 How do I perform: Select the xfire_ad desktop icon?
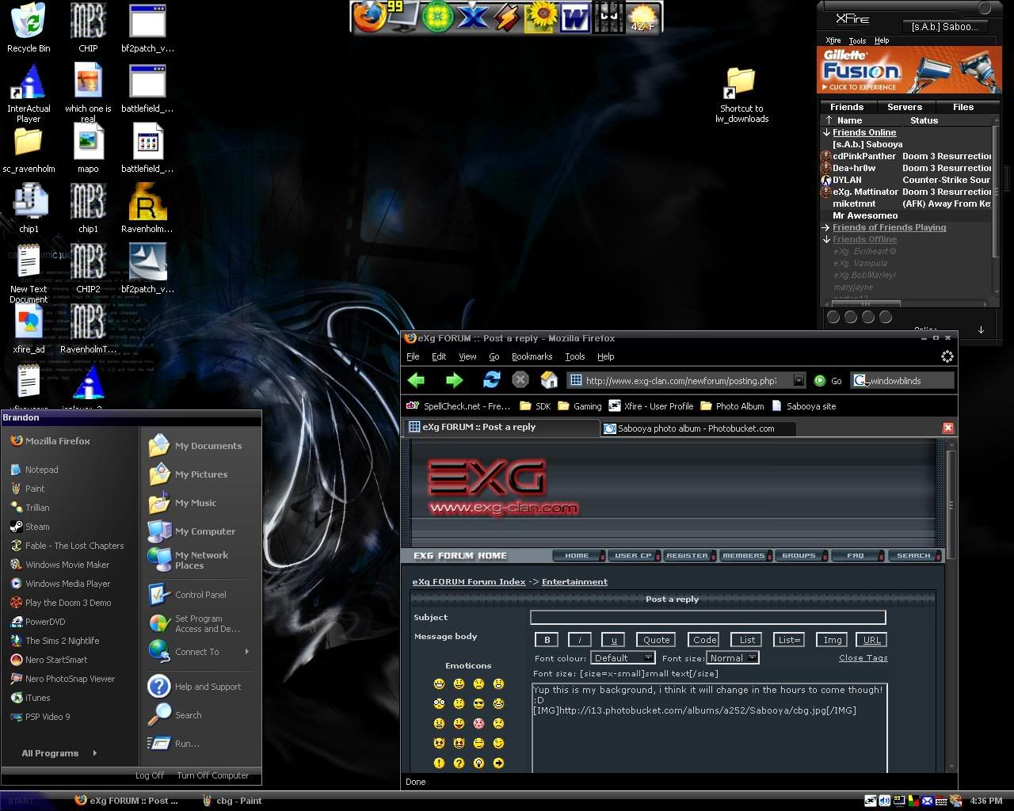point(29,330)
